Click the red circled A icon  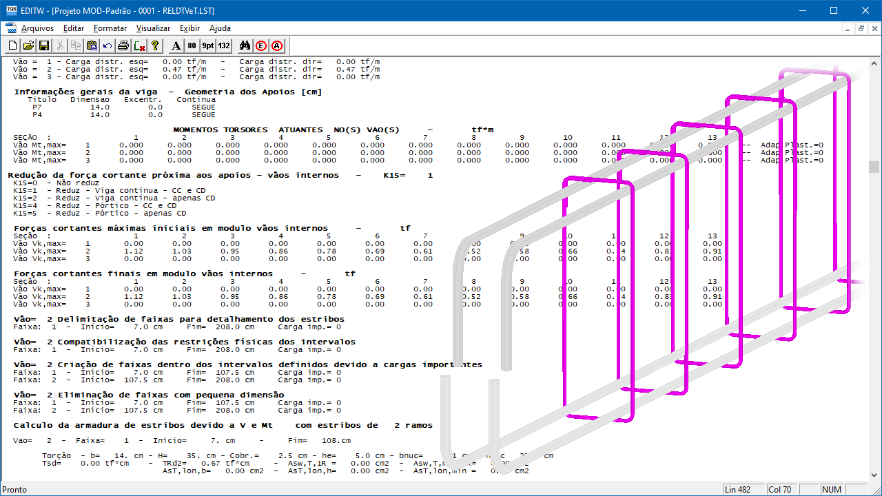[277, 45]
